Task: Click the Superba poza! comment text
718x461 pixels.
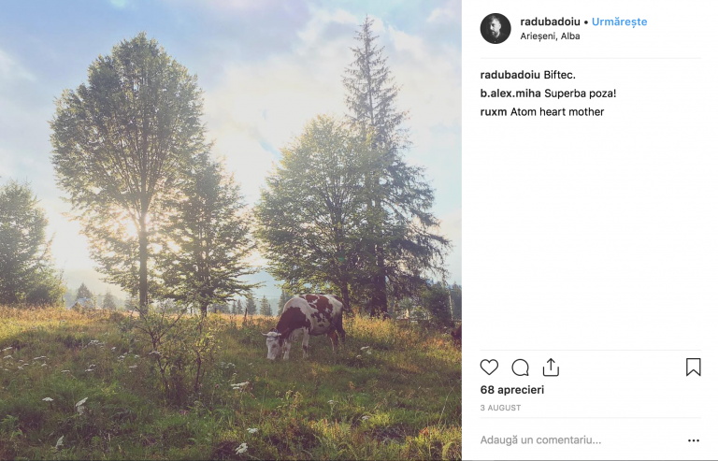Action: click(x=581, y=94)
